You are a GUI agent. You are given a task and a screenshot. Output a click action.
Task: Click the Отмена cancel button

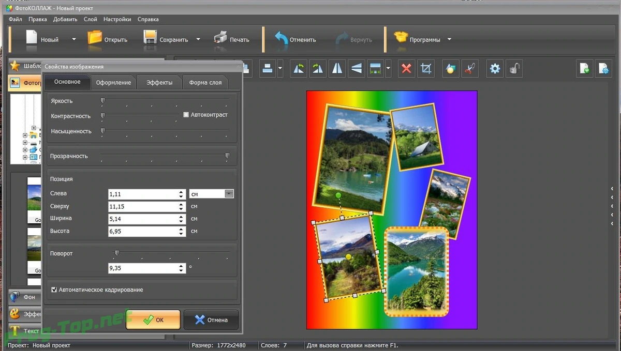click(211, 320)
